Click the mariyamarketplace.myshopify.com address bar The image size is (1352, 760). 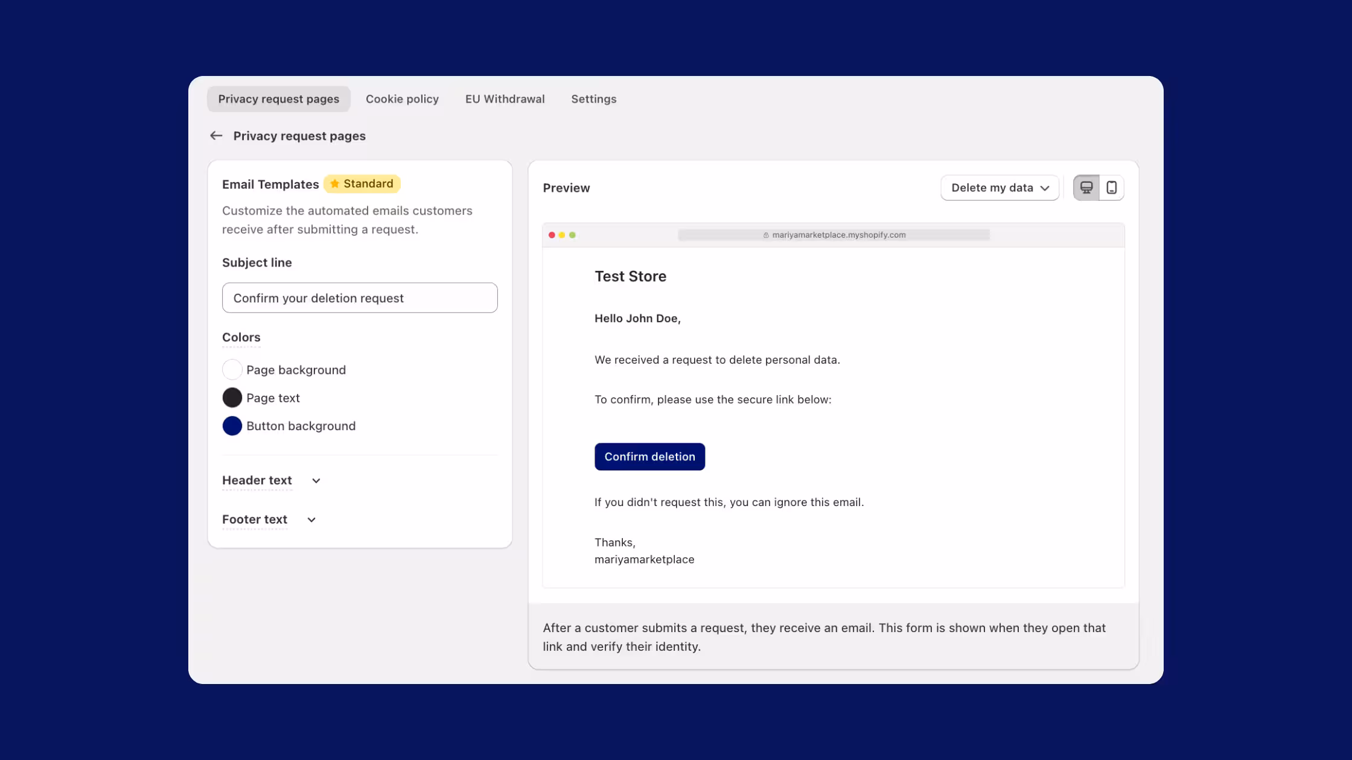pyautogui.click(x=834, y=235)
